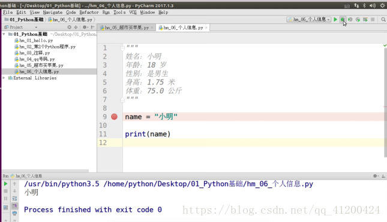The image size is (387, 222).
Task: Open Search Everywhere magnifier icon
Action: click(383, 19)
